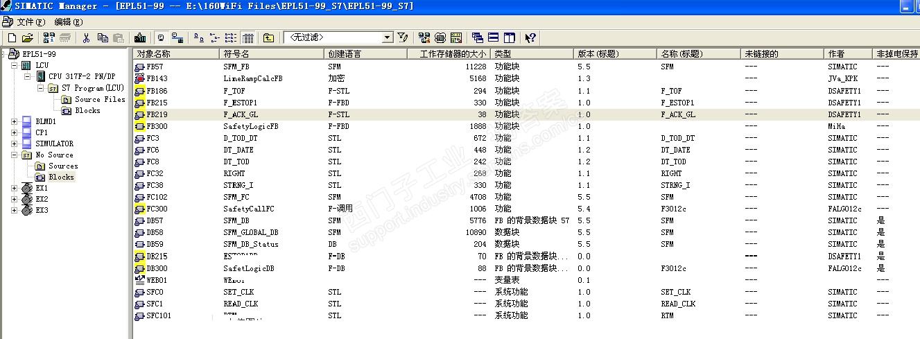This screenshot has height=339, width=920.
Task: Click the hardware configuration icon beside PLCSIM
Action: [456, 37]
